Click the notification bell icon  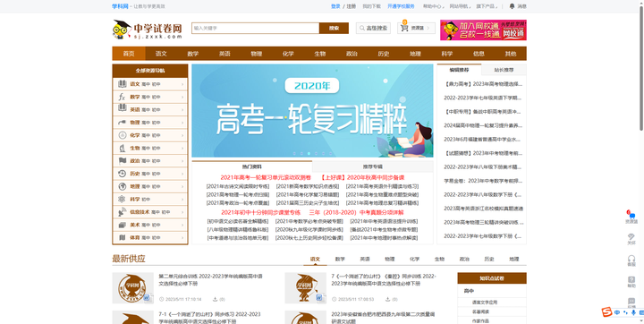512,6
